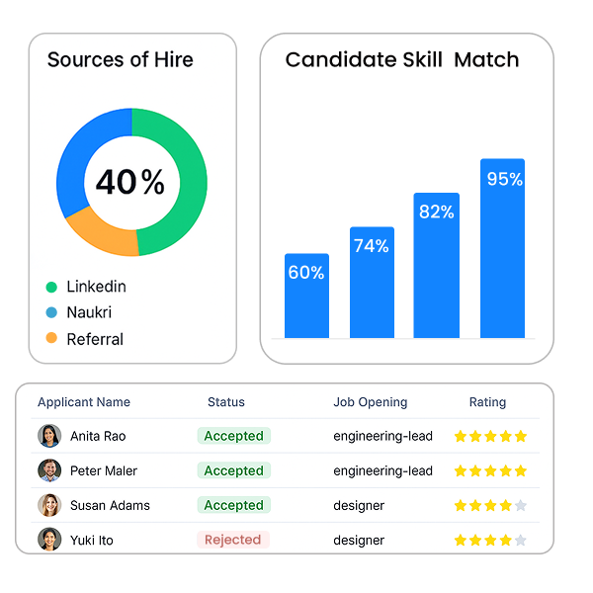This screenshot has height=593, width=593.
Task: Click Yuki Ito's Rejected status badge
Action: pyautogui.click(x=233, y=540)
